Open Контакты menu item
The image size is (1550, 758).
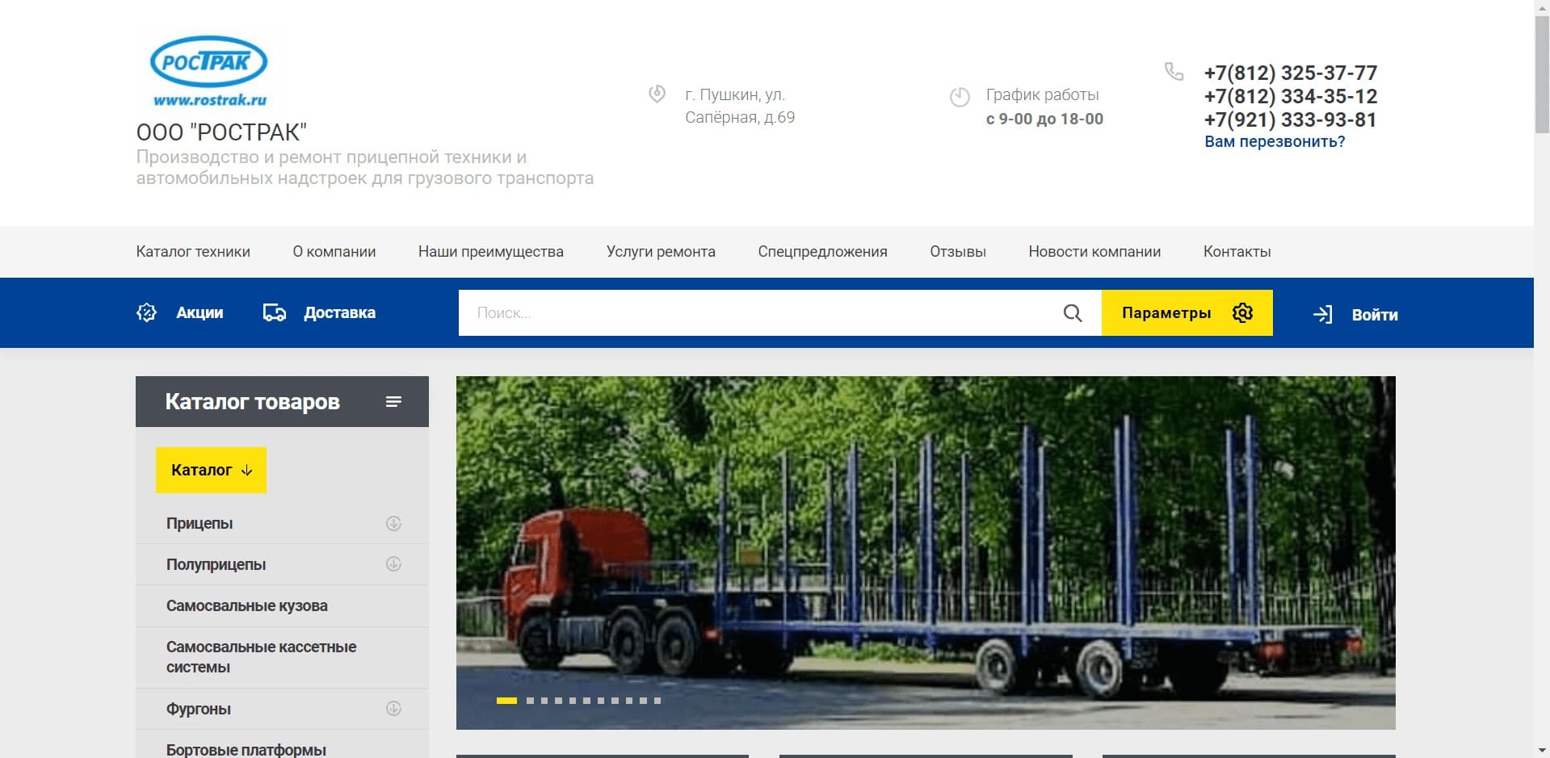click(x=1237, y=252)
